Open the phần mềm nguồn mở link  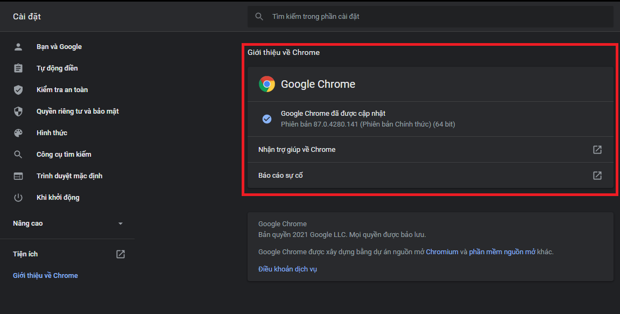click(502, 252)
